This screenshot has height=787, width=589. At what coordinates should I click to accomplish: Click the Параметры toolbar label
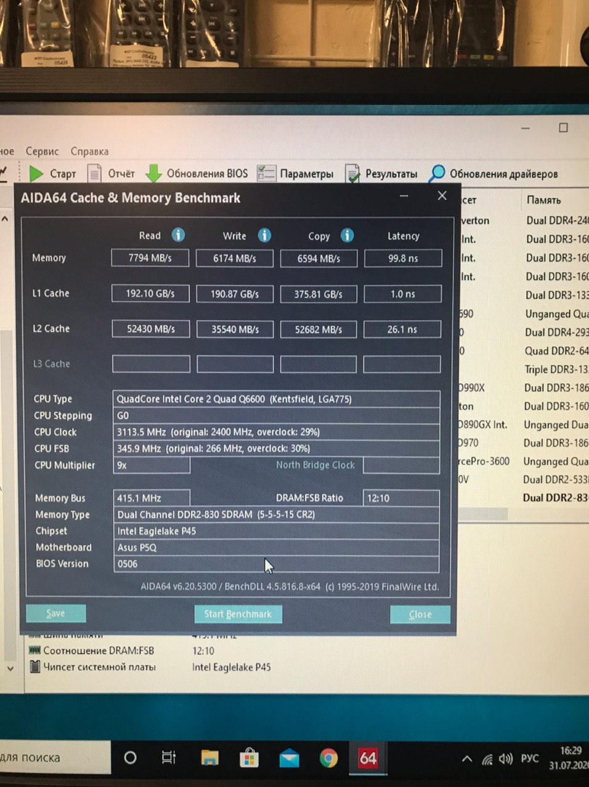[x=307, y=174]
